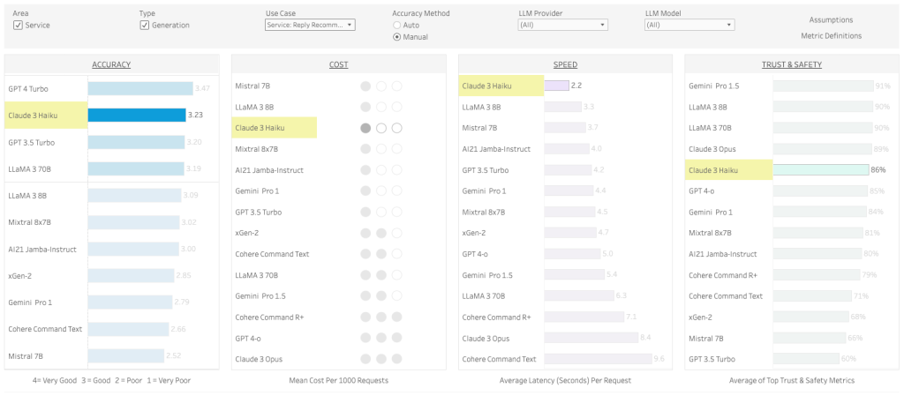Uncheck the Generation type checkbox
Screen dimensions: 904x396
pos(145,26)
